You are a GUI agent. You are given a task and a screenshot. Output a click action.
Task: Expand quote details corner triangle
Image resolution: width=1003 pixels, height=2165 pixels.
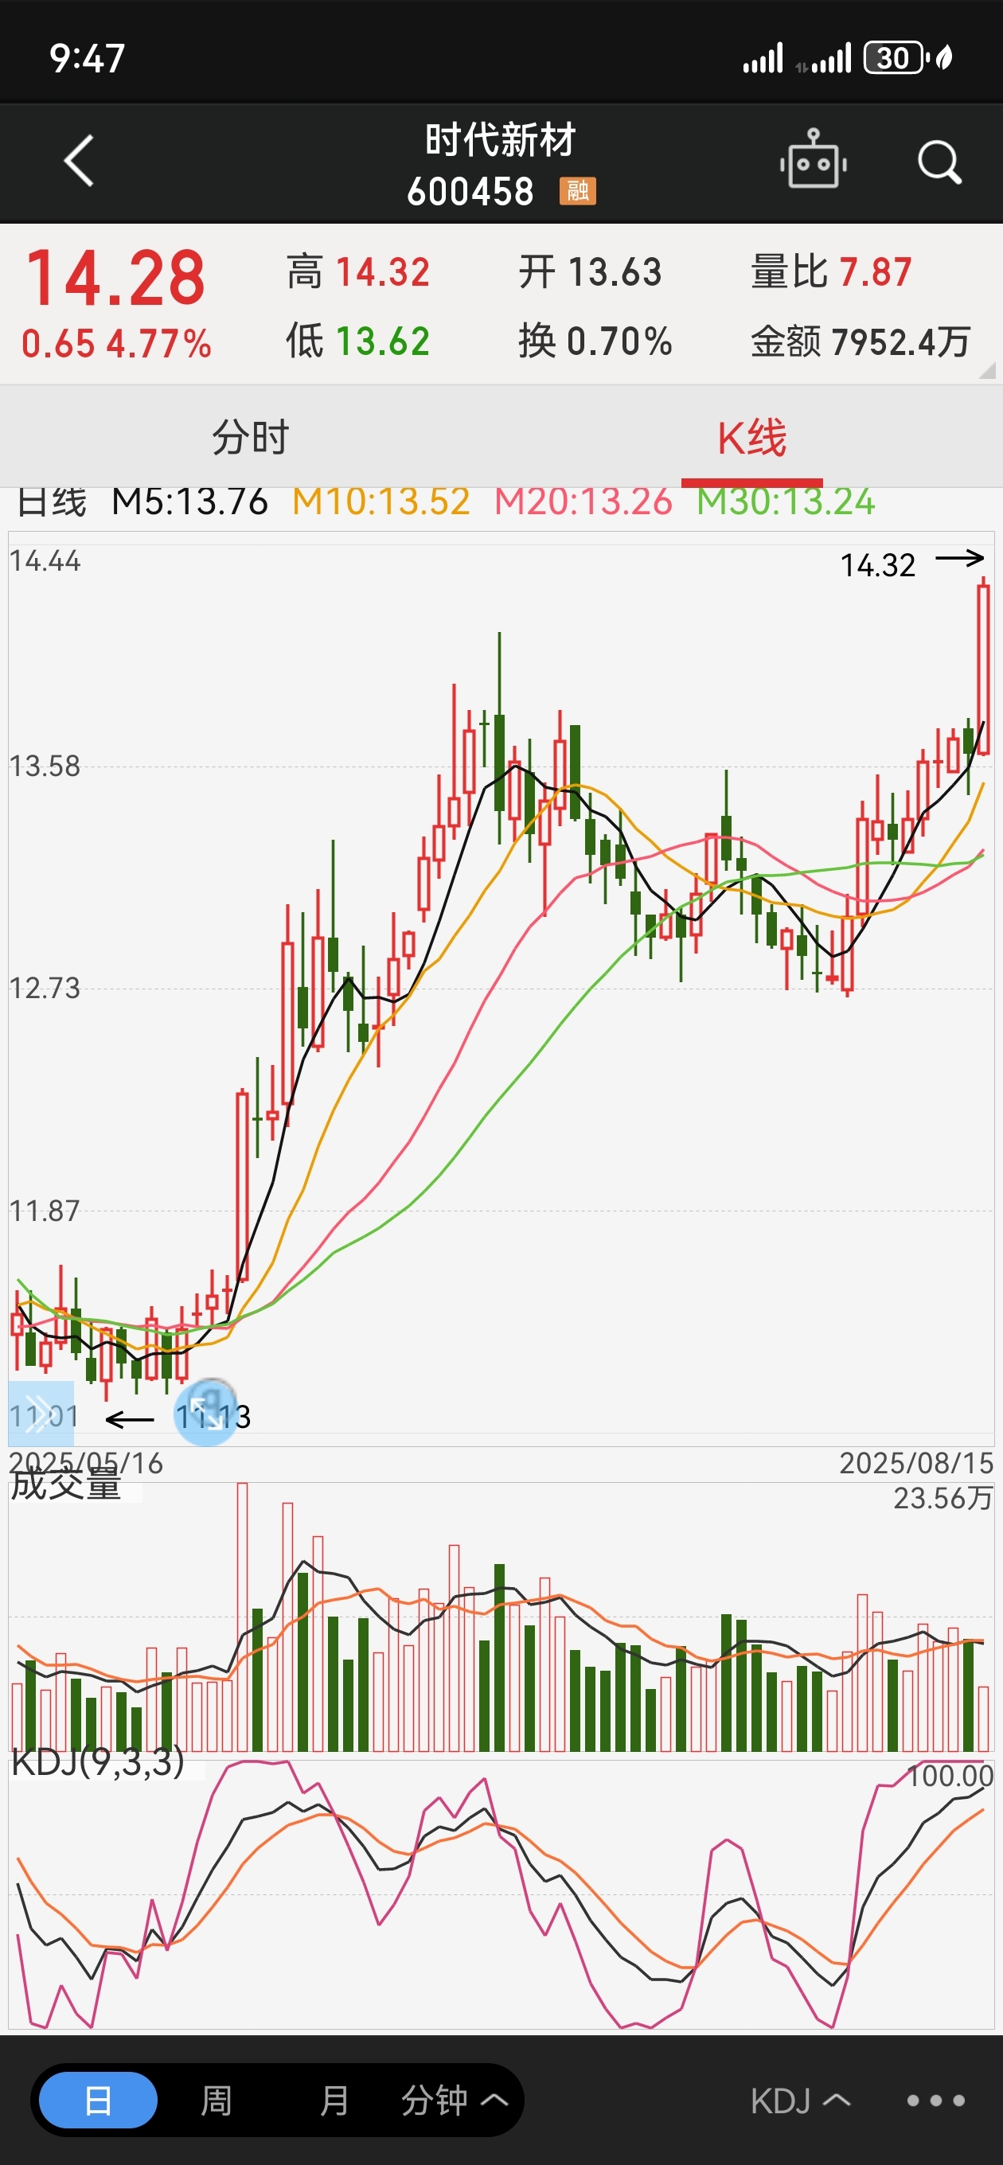tap(987, 370)
